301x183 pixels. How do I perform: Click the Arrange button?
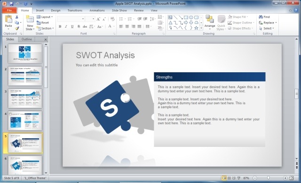[x=210, y=23]
